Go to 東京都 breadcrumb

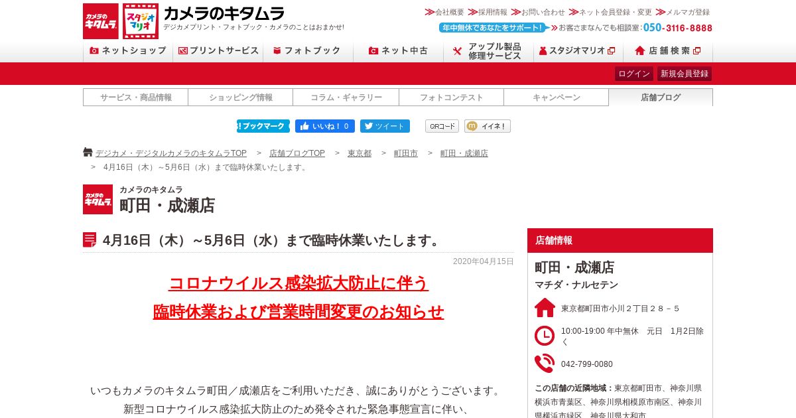[x=360, y=153]
